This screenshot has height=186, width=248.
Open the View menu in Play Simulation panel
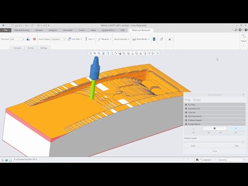pyautogui.click(x=197, y=100)
